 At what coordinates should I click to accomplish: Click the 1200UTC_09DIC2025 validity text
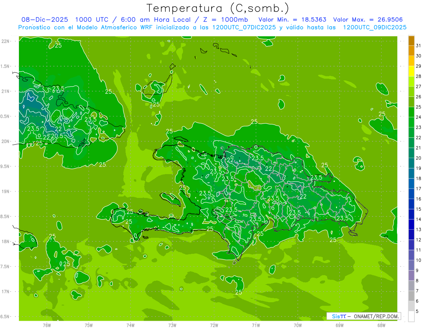click(x=374, y=27)
